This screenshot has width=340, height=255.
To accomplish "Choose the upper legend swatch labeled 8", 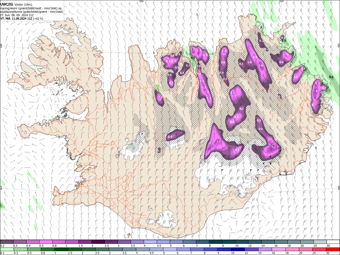I will click(215, 242).
